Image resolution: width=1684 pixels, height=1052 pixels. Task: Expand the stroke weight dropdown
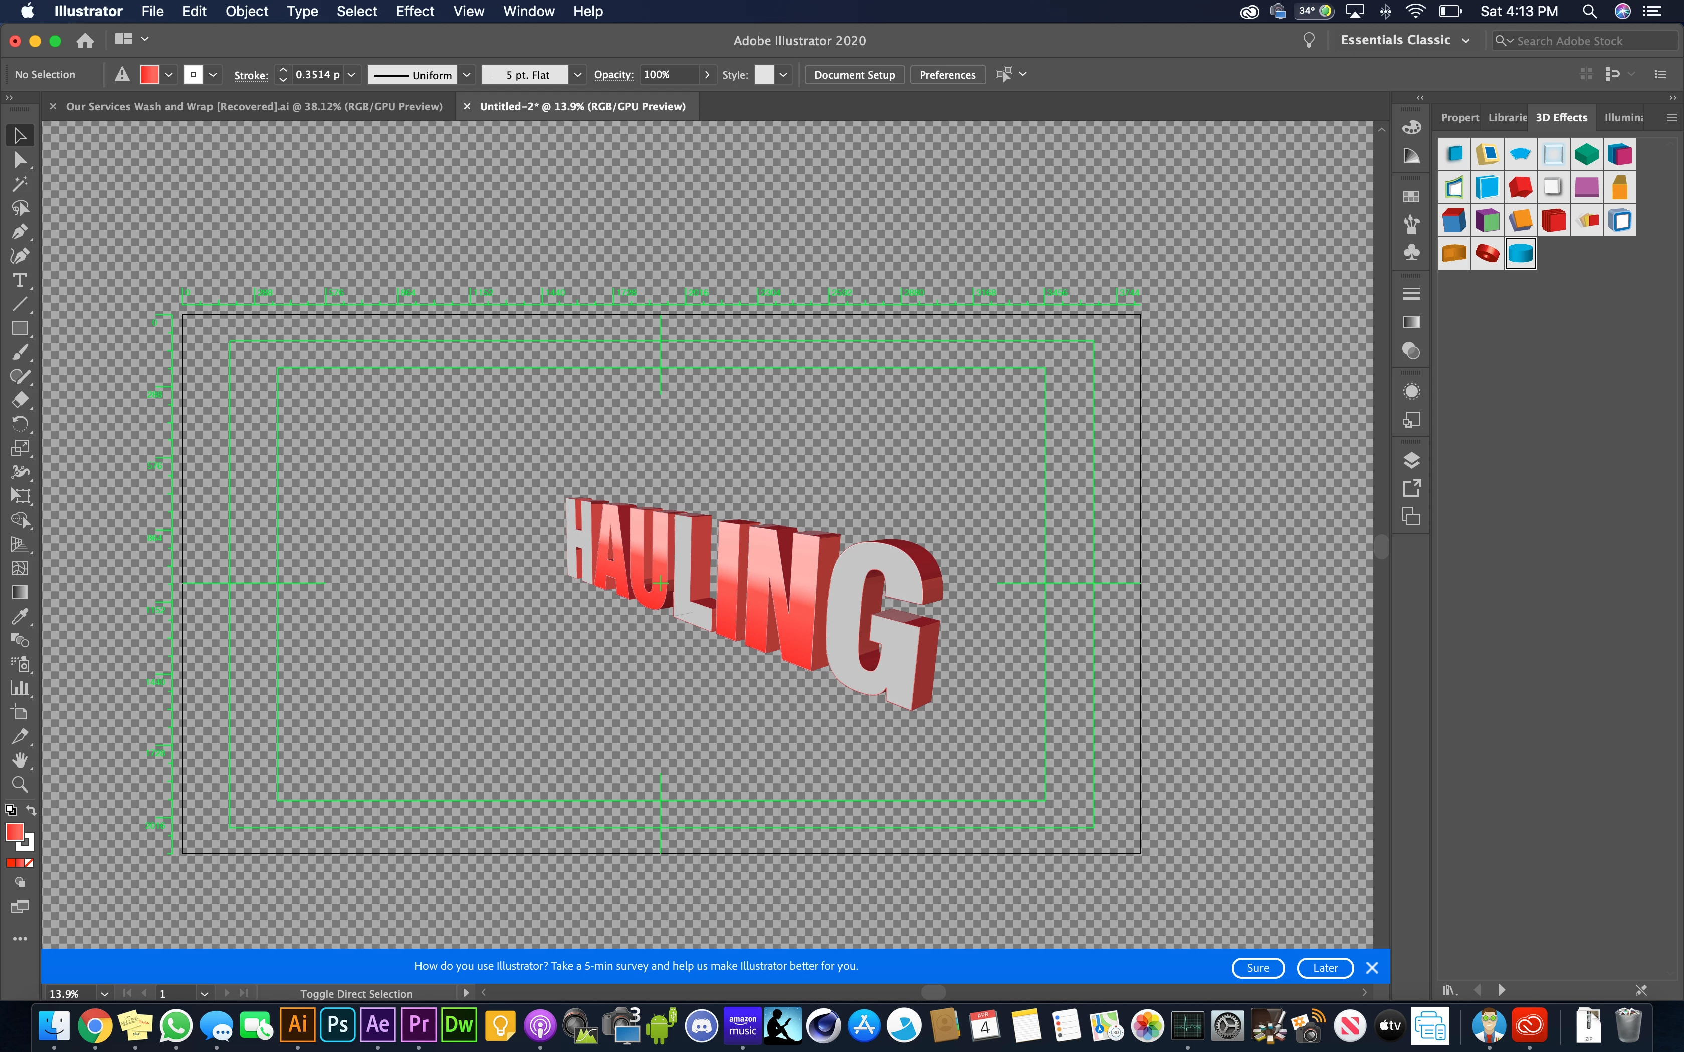[x=351, y=75]
